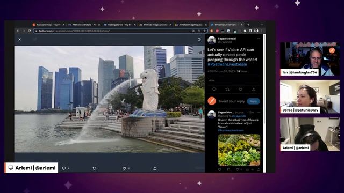Retweet using icon below the Merlion photo
Image resolution: width=344 pixels, height=193 pixels.
[95, 168]
